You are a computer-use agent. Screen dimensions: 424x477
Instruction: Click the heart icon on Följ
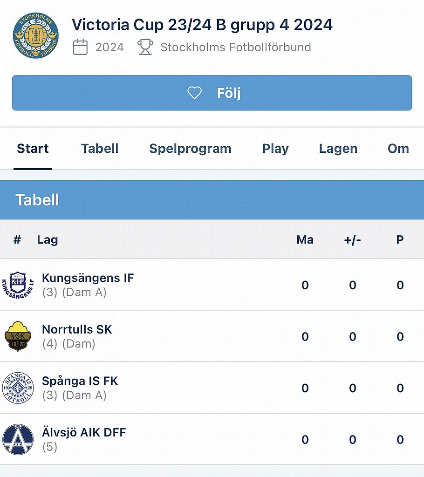194,93
